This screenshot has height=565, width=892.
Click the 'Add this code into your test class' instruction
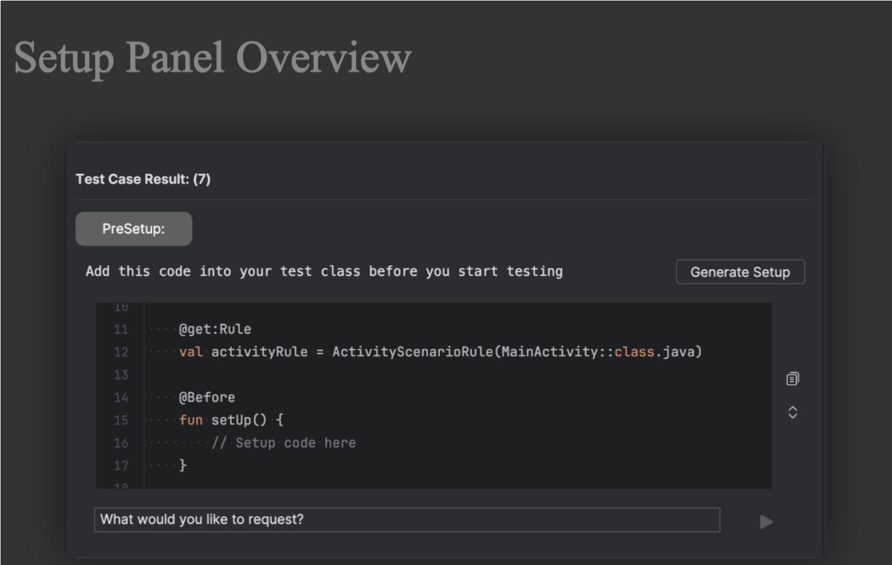click(x=324, y=271)
